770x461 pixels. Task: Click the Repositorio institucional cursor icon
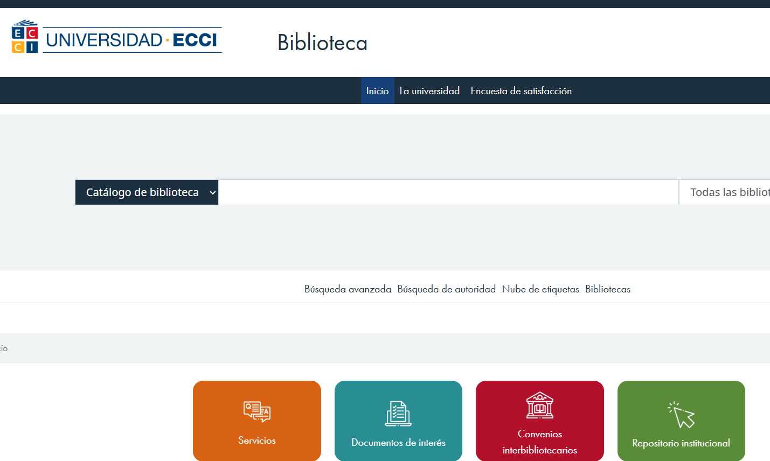(x=682, y=415)
